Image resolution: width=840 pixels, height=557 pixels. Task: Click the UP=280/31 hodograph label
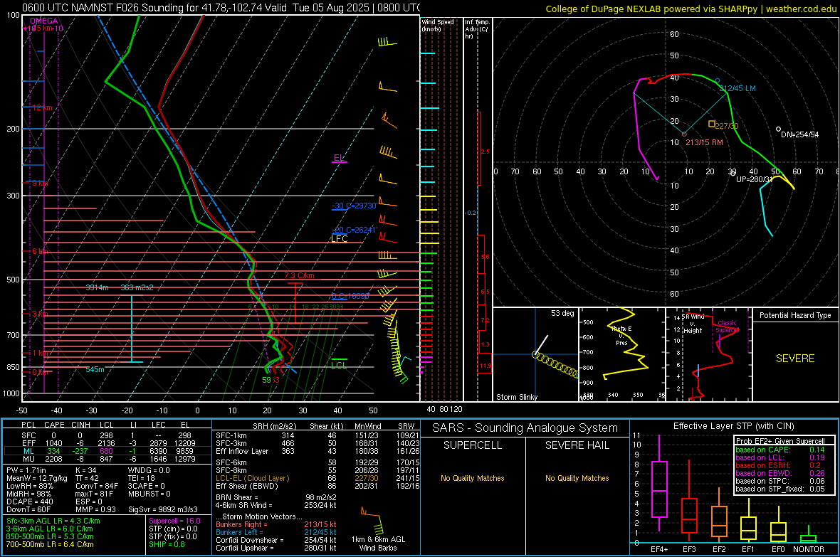(754, 179)
